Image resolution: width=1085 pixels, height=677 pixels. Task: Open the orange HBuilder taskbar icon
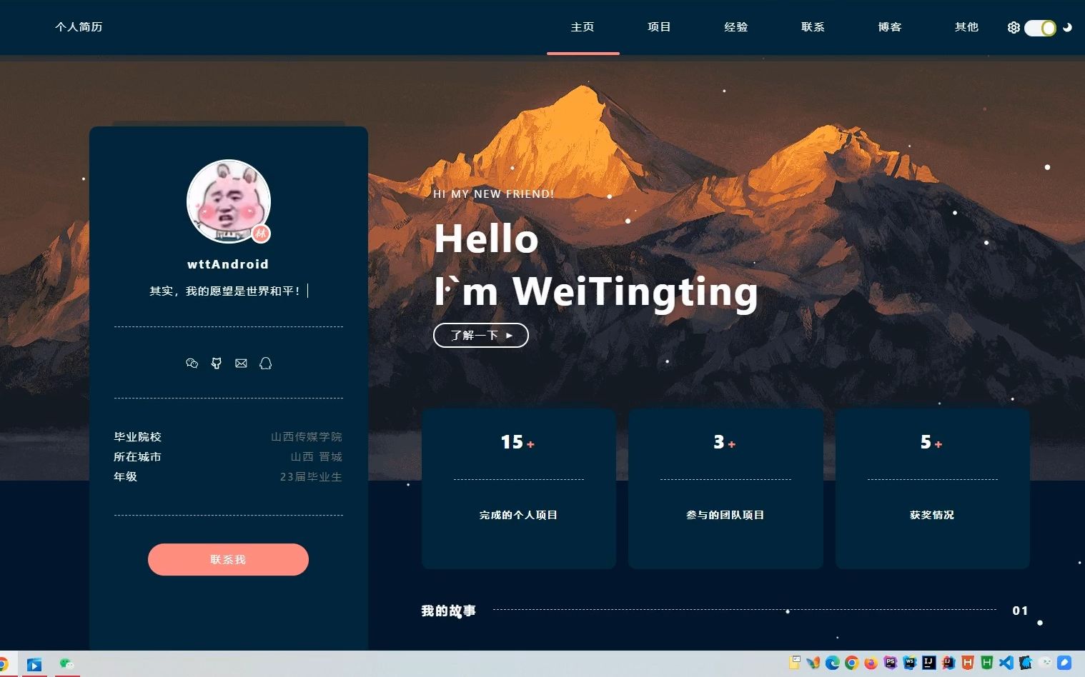click(x=967, y=663)
